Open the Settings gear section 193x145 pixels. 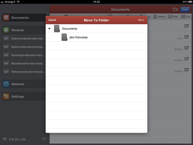pyautogui.click(x=24, y=97)
